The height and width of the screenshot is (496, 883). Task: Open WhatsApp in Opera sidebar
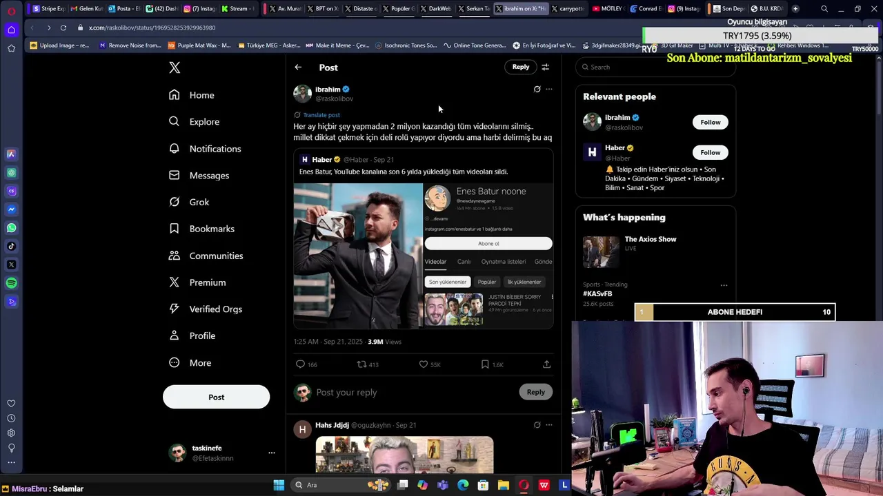[x=11, y=228]
